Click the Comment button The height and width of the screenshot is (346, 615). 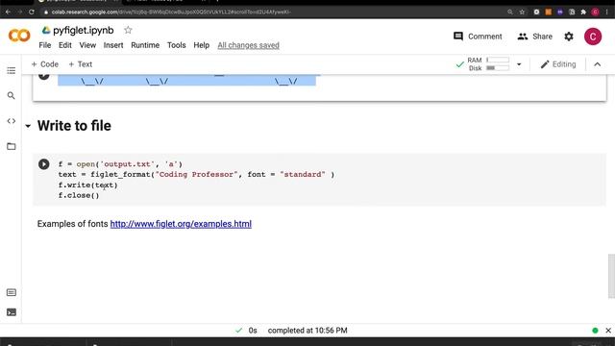point(478,37)
